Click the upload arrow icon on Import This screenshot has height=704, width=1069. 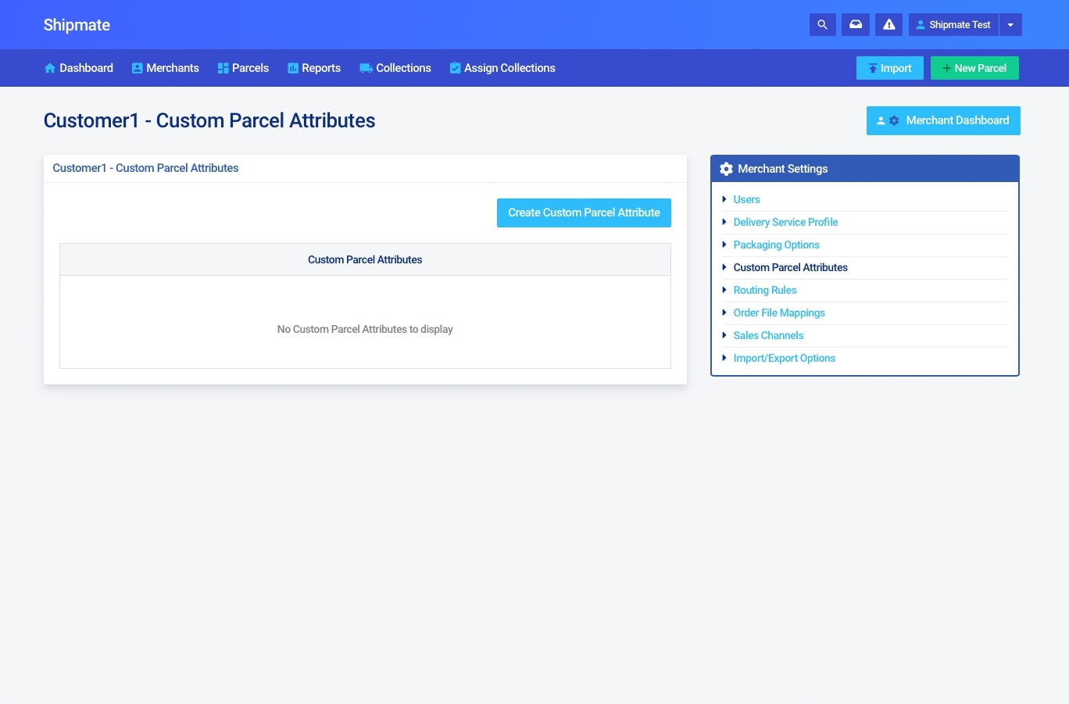point(873,69)
